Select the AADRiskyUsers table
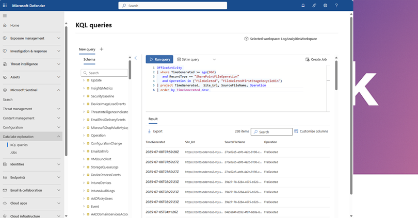 [102, 198]
